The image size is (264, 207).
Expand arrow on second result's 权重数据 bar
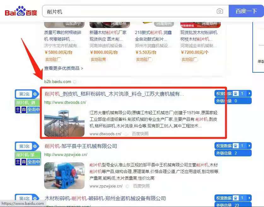(249, 93)
